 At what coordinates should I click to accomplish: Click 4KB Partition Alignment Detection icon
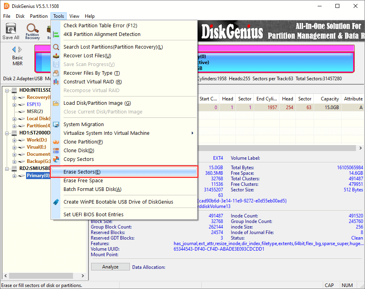click(x=56, y=34)
